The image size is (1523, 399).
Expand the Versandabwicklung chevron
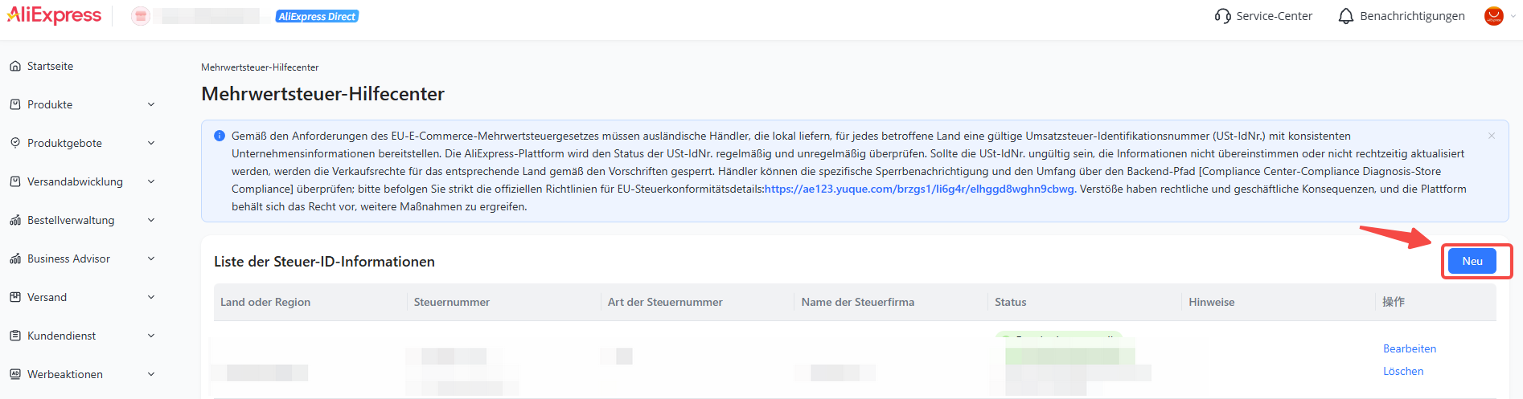coord(151,181)
